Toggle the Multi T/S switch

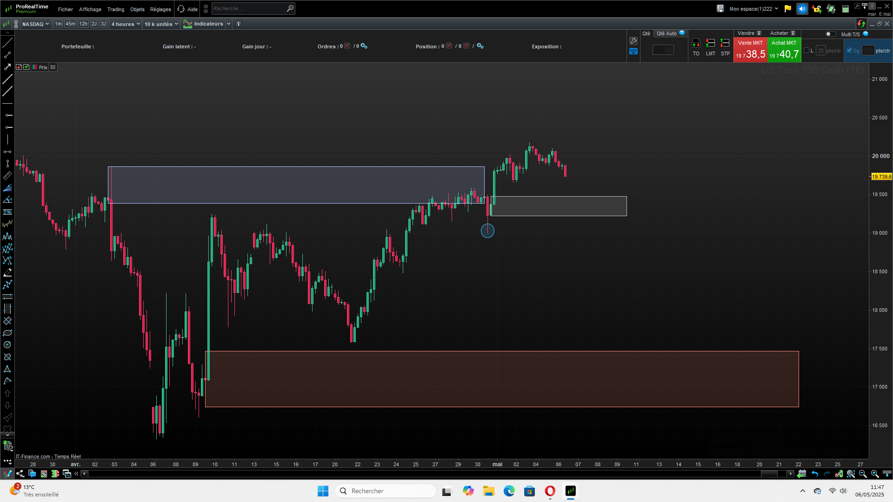[x=830, y=34]
